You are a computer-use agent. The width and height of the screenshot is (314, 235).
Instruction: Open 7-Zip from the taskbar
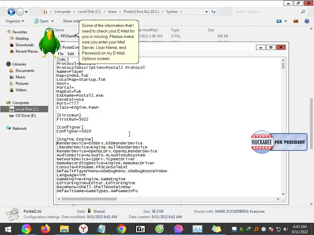[x=140, y=229]
